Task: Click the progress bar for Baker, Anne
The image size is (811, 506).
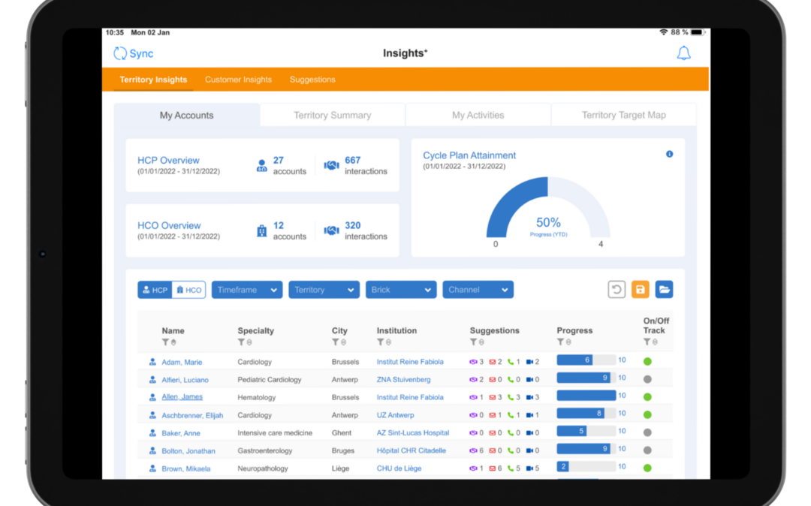Action: 586,432
